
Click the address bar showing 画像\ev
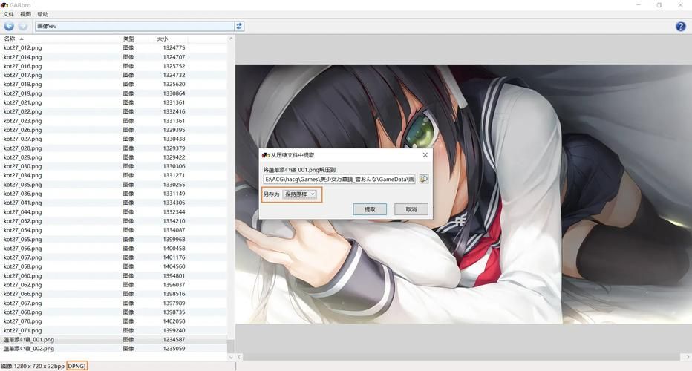[x=134, y=26]
